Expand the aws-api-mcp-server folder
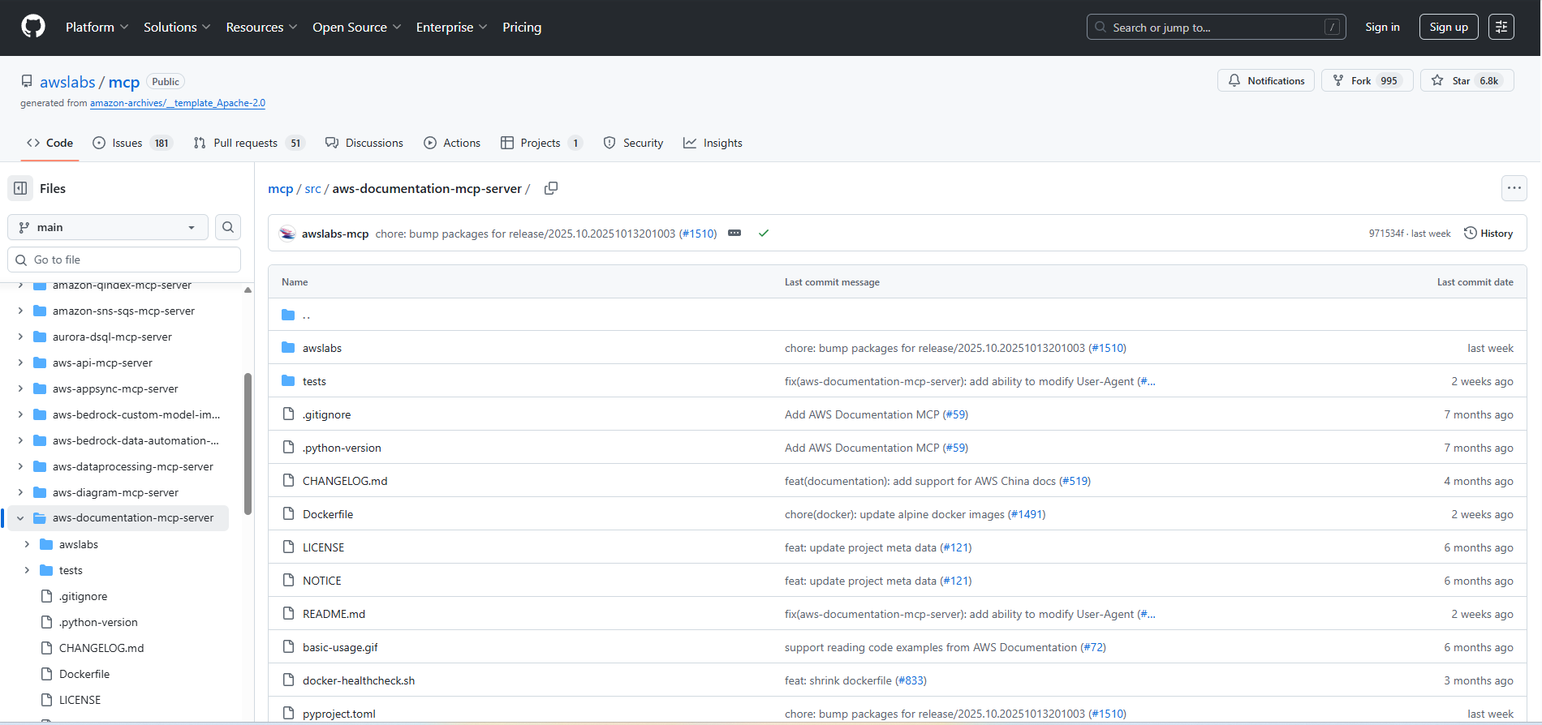Screen dimensions: 1542x725 pyautogui.click(x=20, y=363)
